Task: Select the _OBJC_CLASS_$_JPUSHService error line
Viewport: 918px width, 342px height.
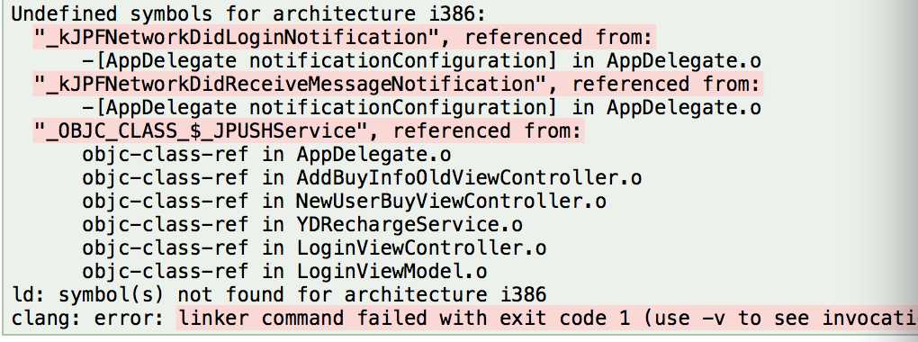Action: [308, 131]
